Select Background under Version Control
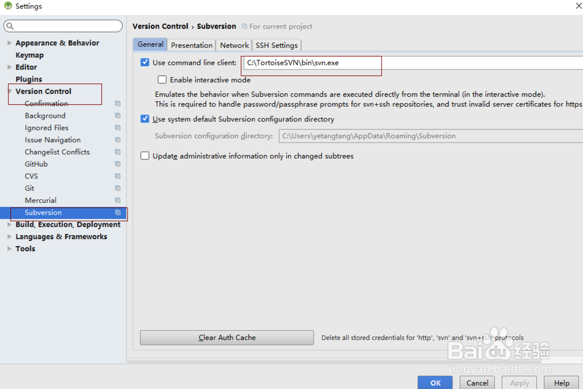Viewport: 583px width, 389px height. click(x=45, y=115)
